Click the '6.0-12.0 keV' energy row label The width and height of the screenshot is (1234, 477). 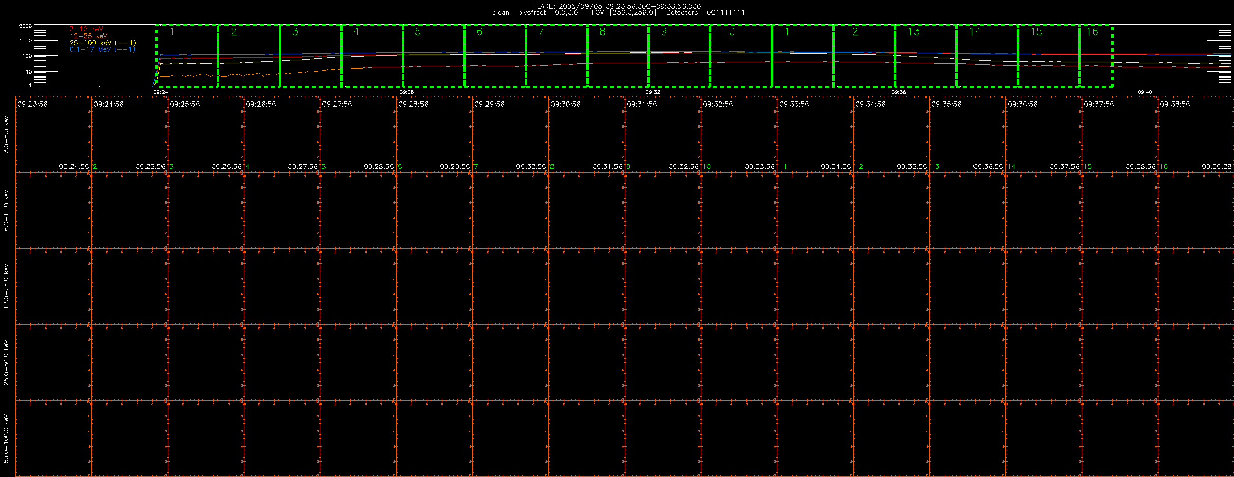[6, 210]
